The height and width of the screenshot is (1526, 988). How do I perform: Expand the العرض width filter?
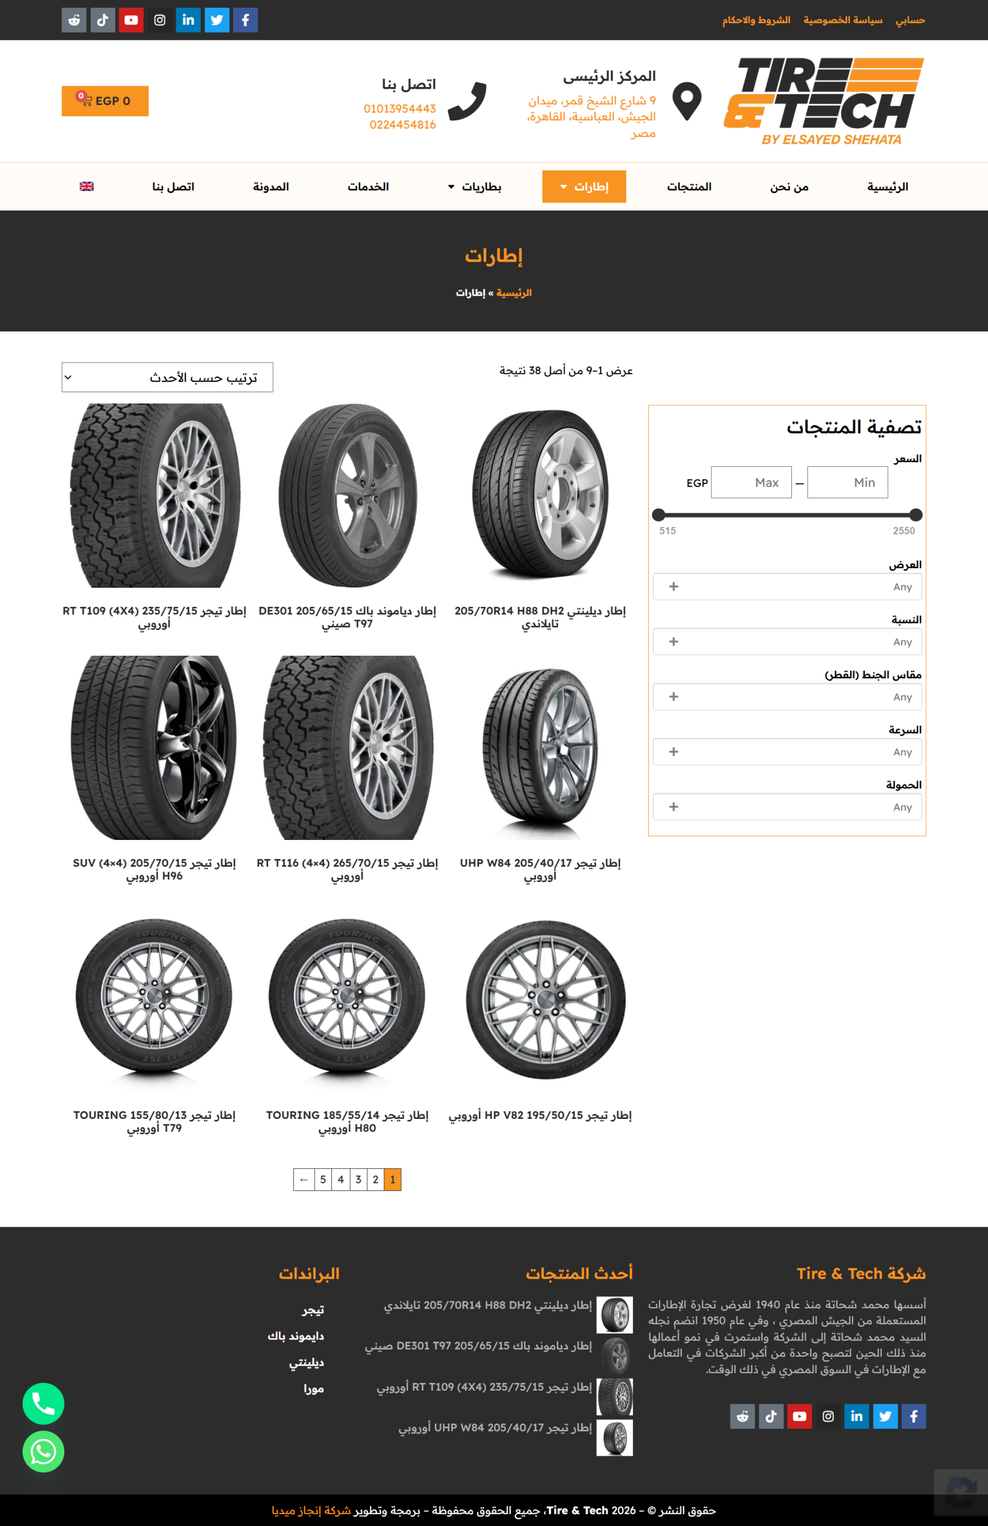pyautogui.click(x=787, y=587)
